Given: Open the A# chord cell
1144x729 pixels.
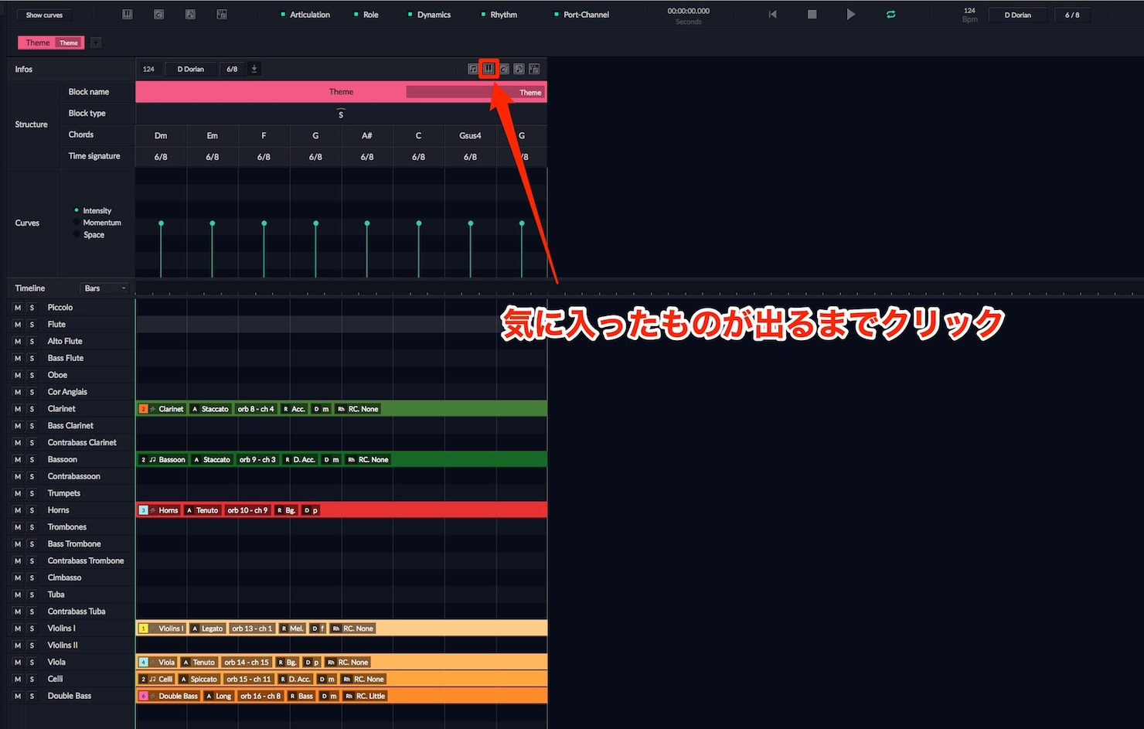Looking at the screenshot, I should pyautogui.click(x=367, y=135).
